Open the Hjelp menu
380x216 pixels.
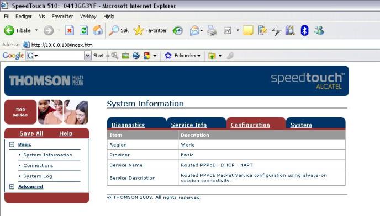(109, 17)
